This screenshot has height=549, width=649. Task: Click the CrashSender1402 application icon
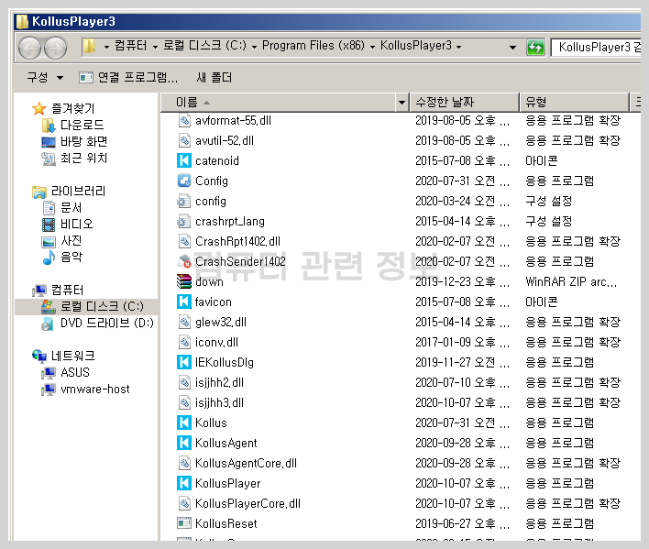(184, 261)
